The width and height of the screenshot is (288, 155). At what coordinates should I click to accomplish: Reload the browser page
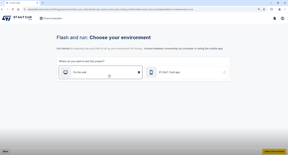tap(13, 9)
